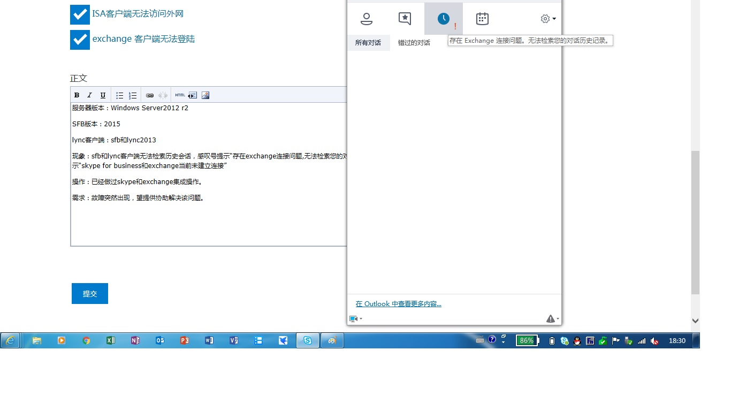
Task: Launch Internet Explorer from the taskbar
Action: [10, 340]
